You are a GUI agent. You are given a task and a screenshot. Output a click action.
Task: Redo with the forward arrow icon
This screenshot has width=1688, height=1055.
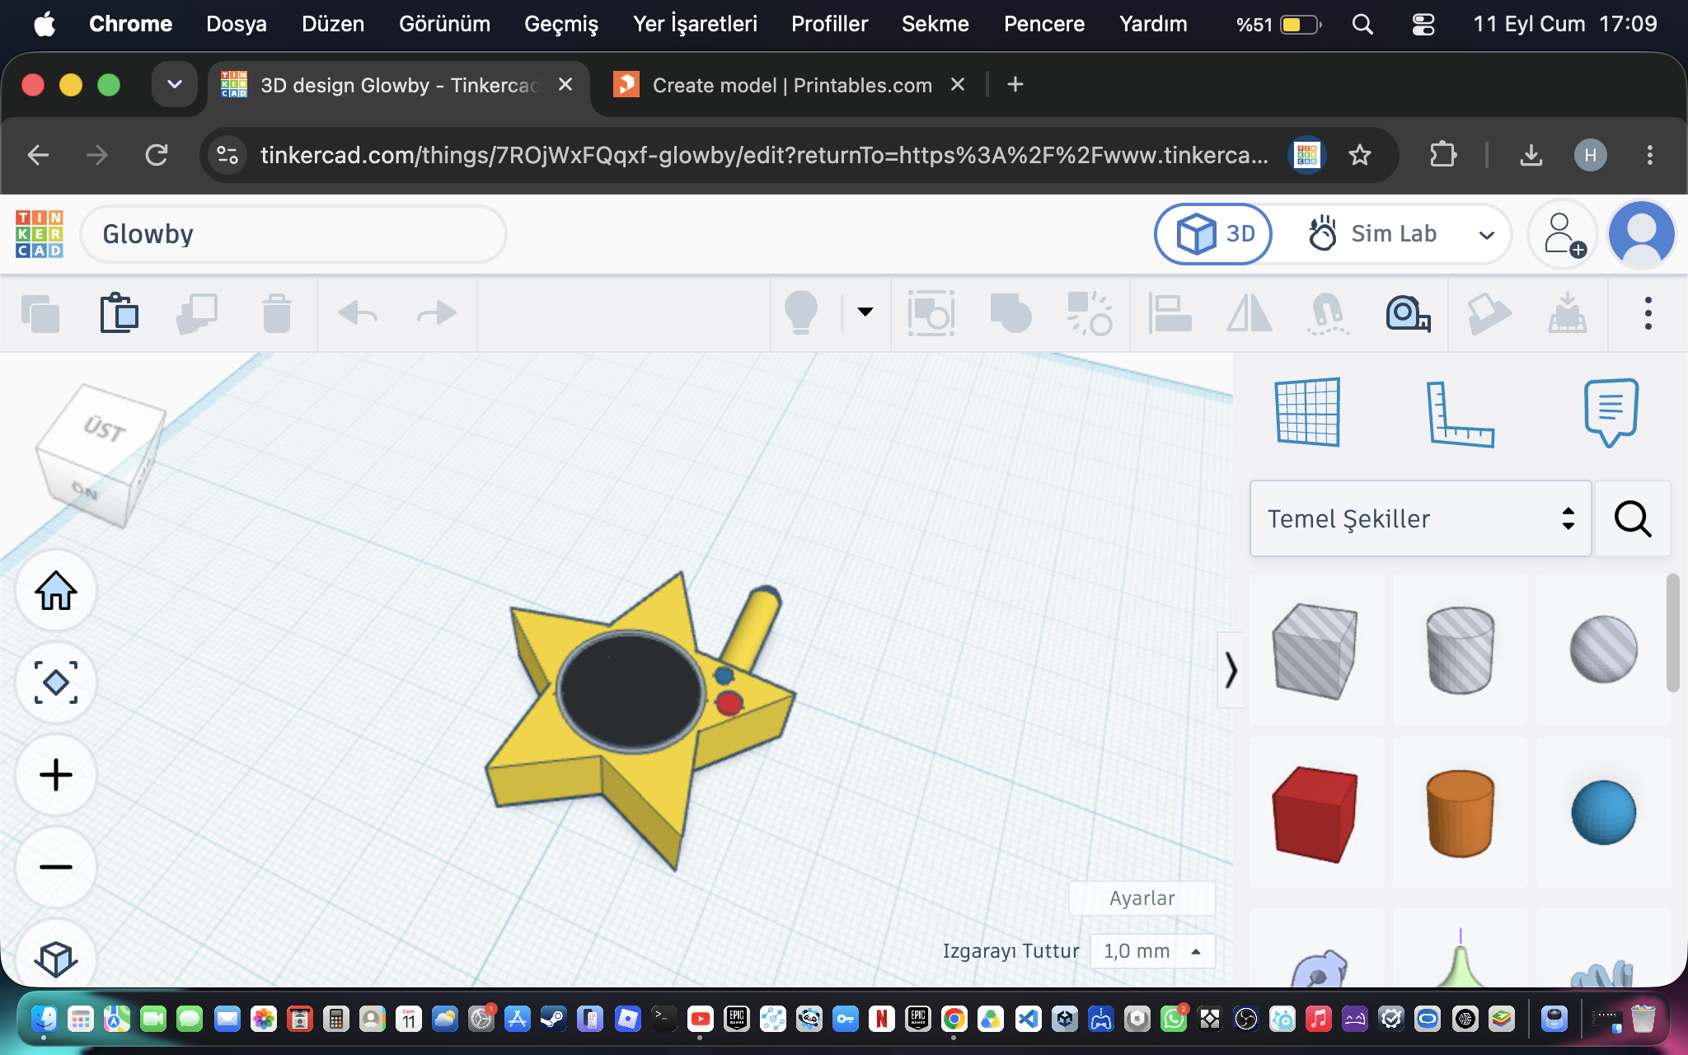click(x=436, y=313)
